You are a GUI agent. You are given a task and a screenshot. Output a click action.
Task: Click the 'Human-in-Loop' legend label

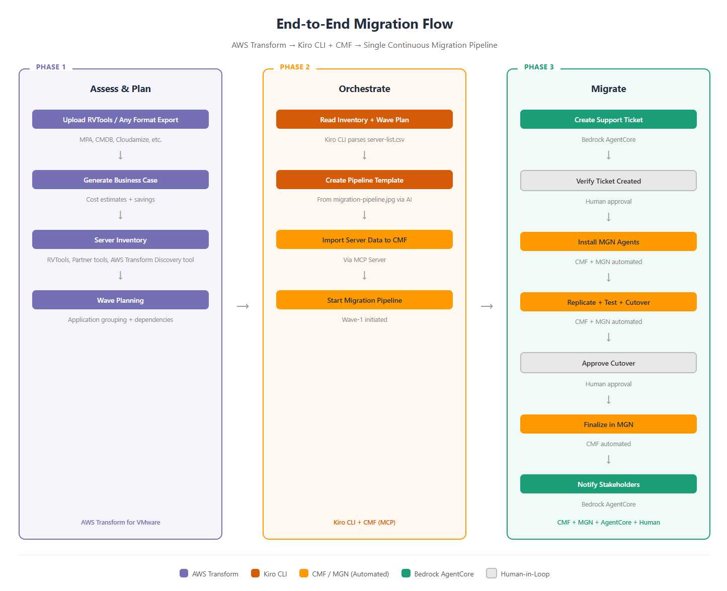525,574
